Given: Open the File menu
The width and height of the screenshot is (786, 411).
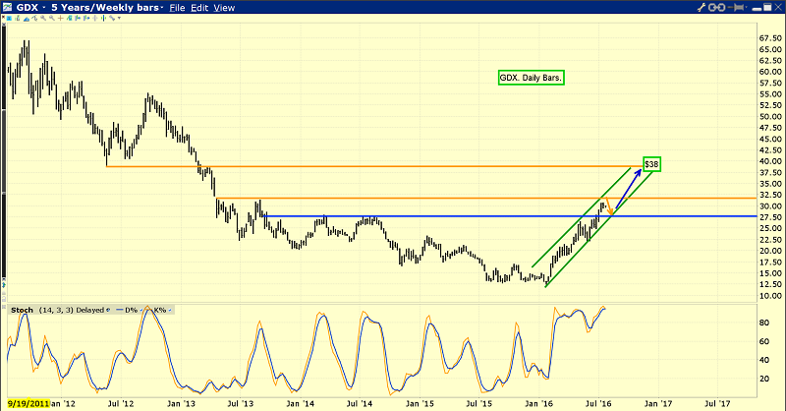Looking at the screenshot, I should pos(177,8).
